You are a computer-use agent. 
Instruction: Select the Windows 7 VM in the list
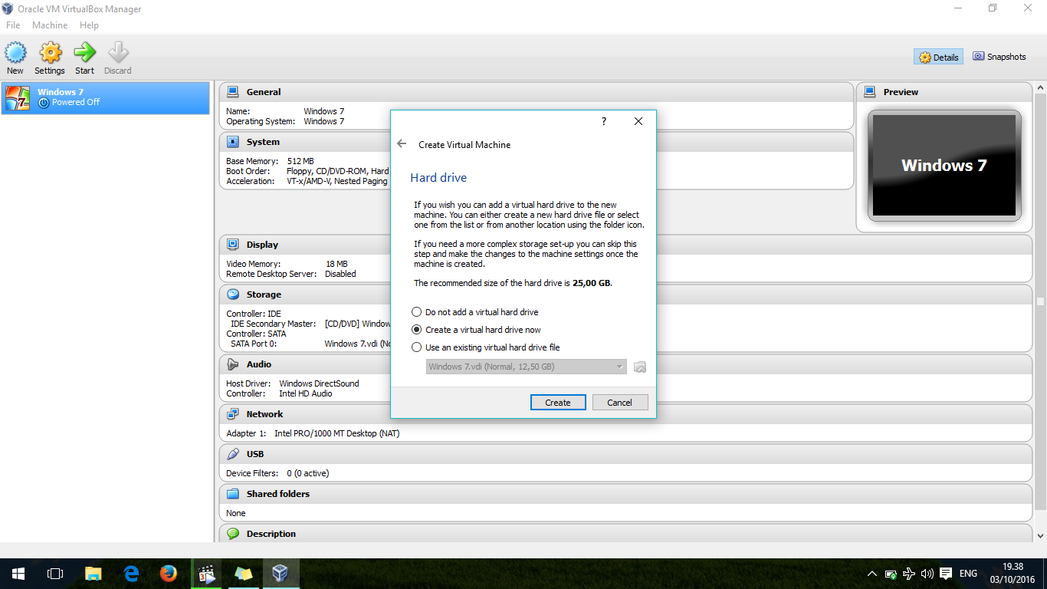[x=105, y=97]
